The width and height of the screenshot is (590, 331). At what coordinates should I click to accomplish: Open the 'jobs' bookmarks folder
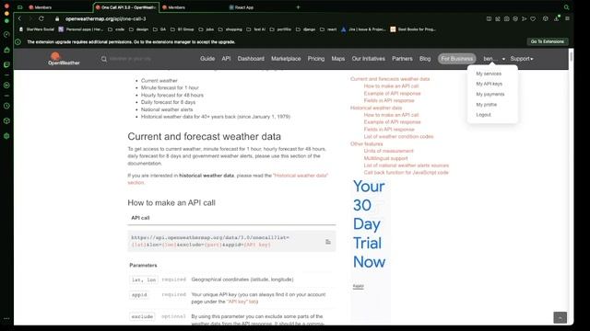(x=206, y=29)
